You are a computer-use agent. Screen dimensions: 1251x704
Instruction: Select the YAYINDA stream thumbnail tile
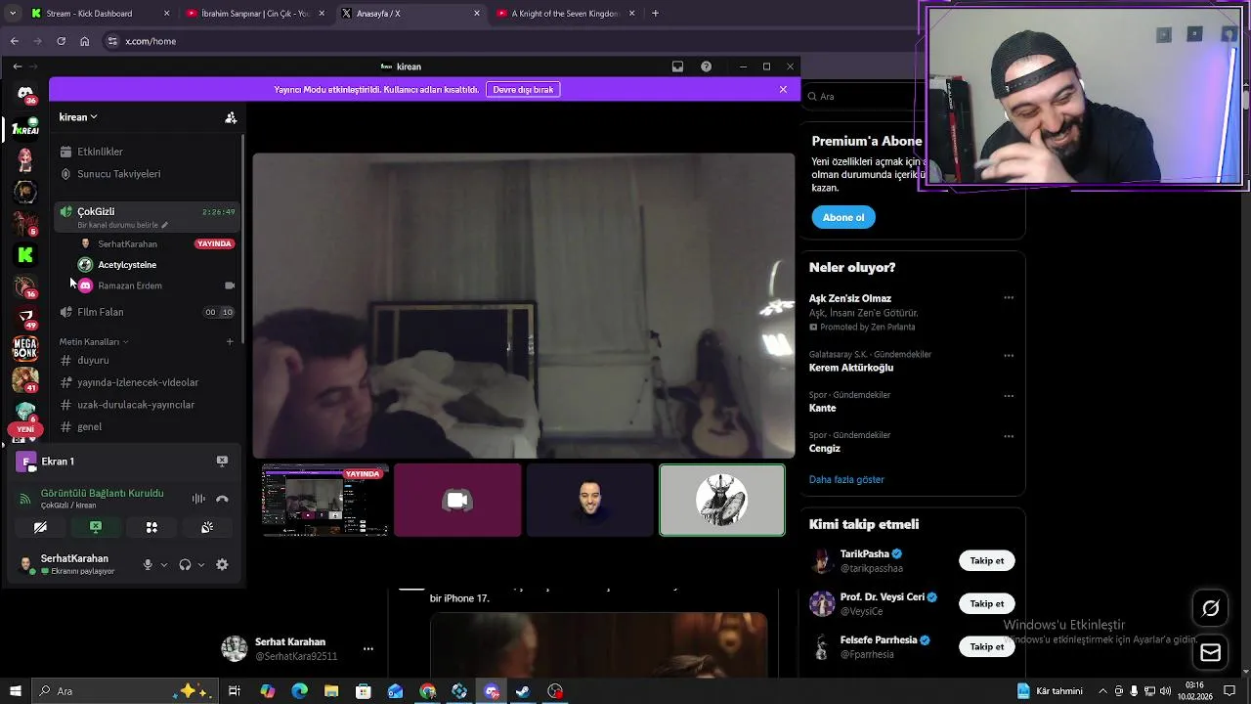[x=325, y=501]
